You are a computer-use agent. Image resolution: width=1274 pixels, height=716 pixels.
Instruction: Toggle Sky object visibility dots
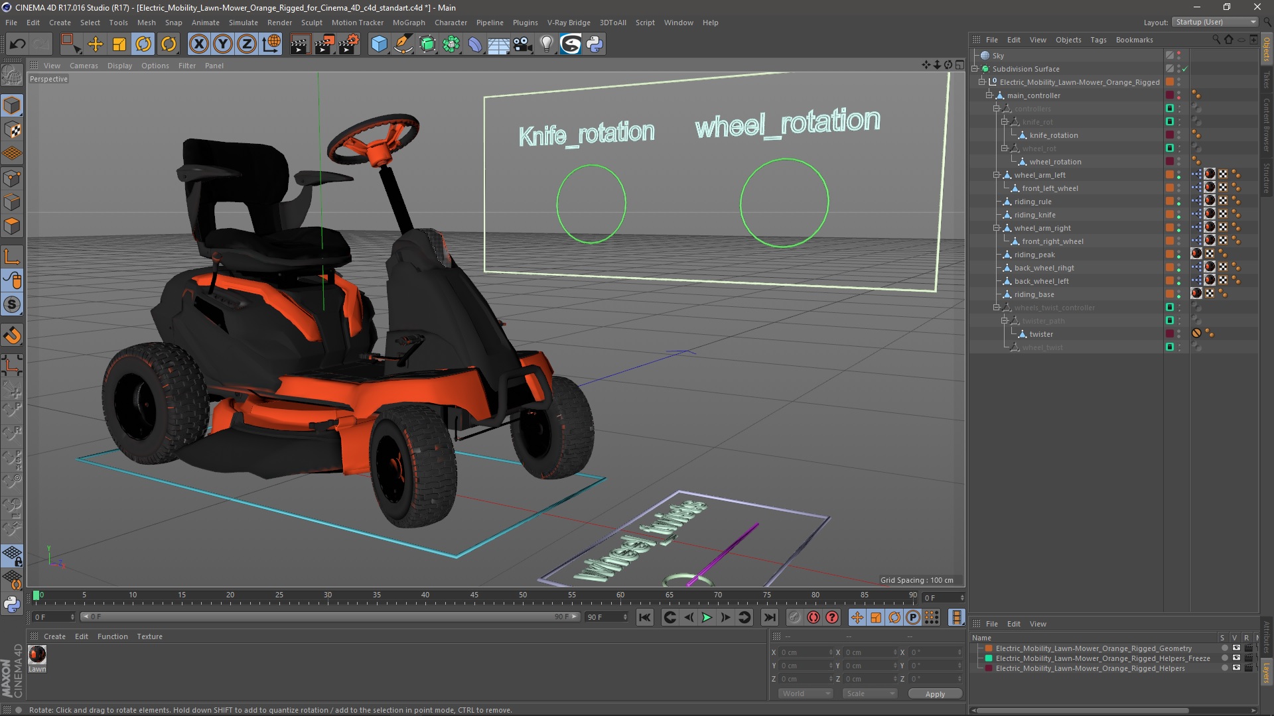point(1179,56)
